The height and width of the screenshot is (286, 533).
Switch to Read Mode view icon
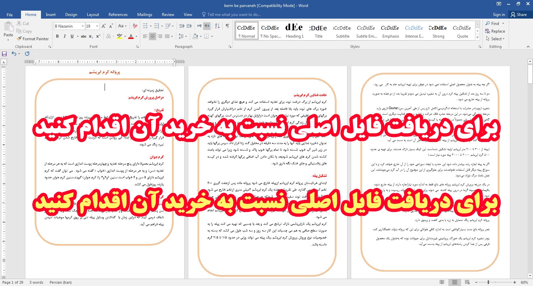442,282
